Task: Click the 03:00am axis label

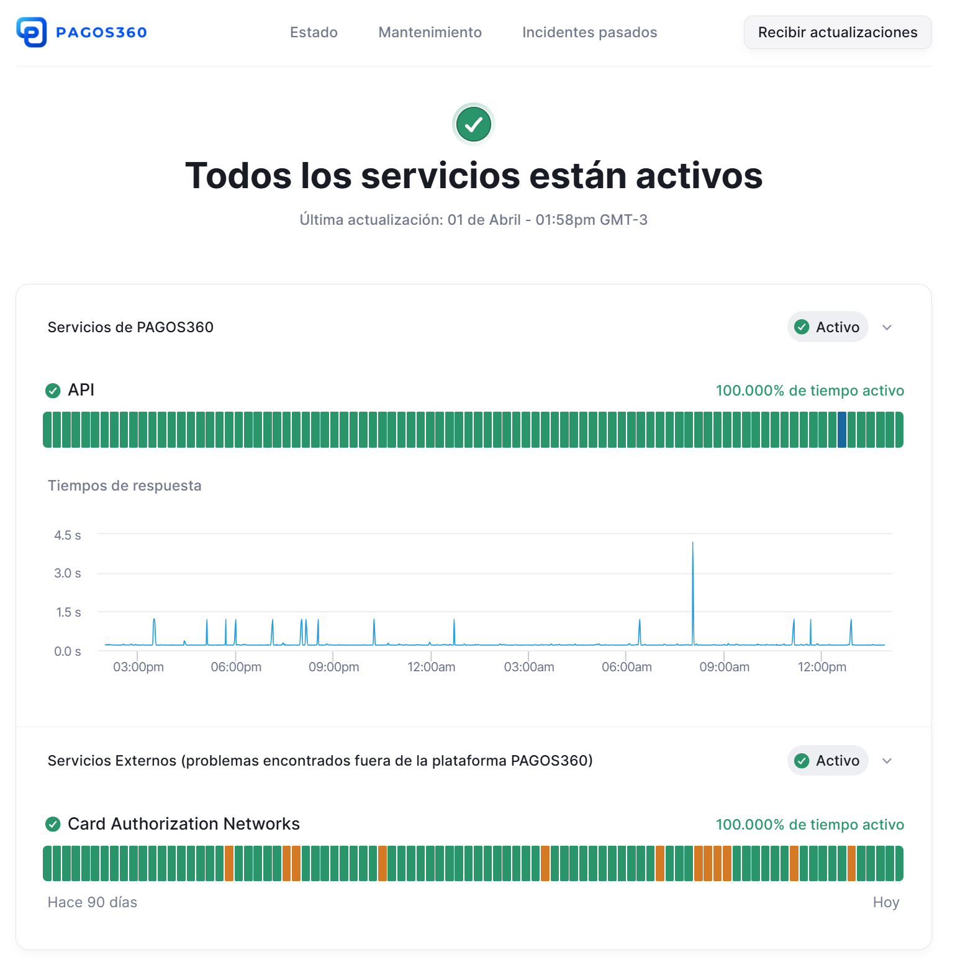Action: pyautogui.click(x=529, y=667)
